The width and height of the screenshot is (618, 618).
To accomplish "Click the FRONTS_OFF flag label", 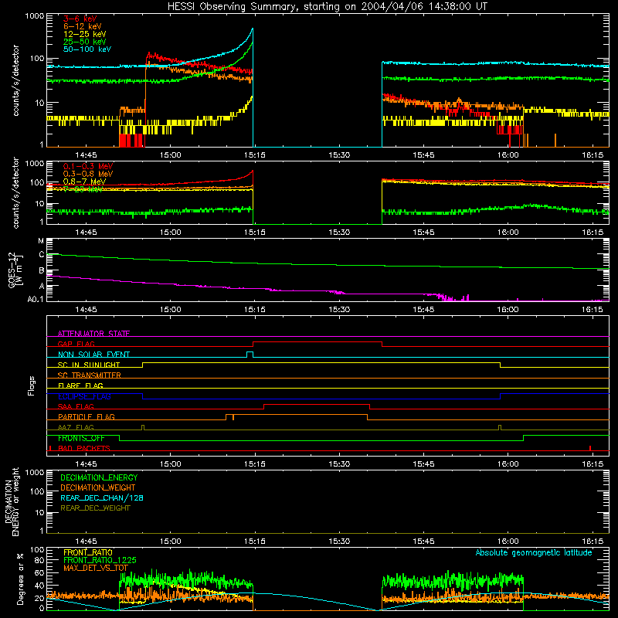I will tap(81, 438).
